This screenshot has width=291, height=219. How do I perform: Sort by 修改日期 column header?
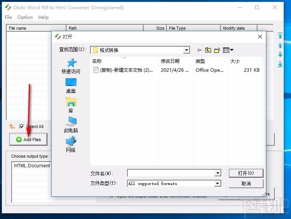point(175,61)
